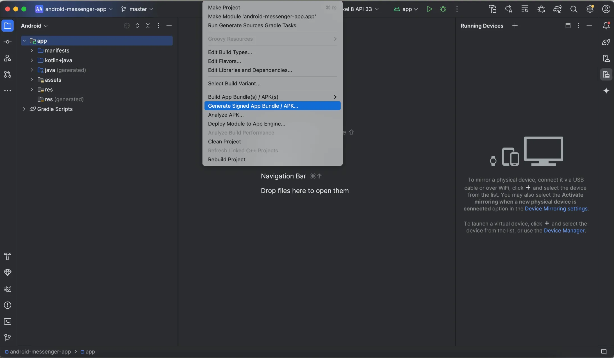Open the Structure tool window icon
The width and height of the screenshot is (614, 358).
pos(8,58)
